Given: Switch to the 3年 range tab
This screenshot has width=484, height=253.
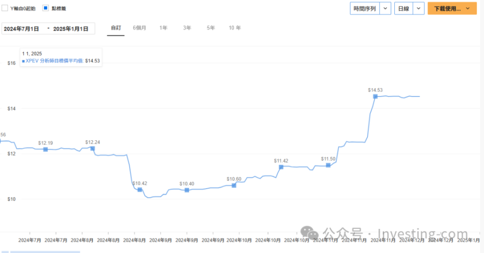Looking at the screenshot, I should (187, 28).
